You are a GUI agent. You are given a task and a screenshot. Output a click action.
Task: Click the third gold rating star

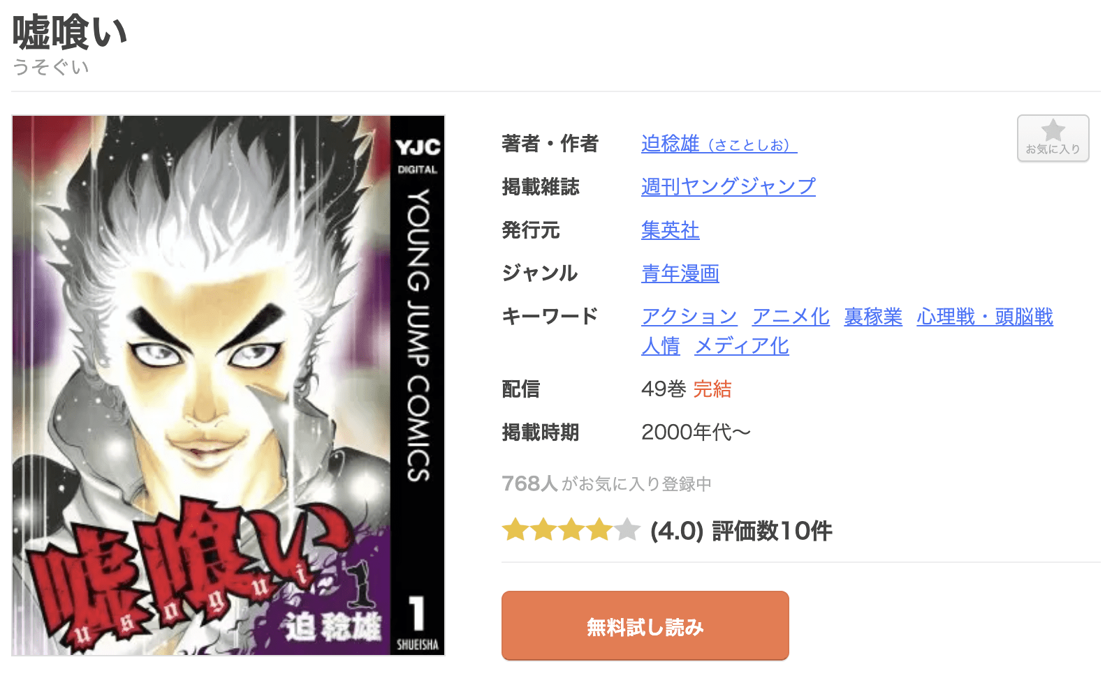pyautogui.click(x=571, y=530)
